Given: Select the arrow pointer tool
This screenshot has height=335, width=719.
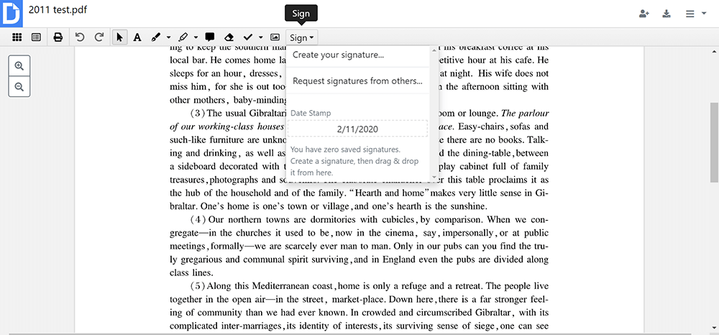Looking at the screenshot, I should tap(119, 37).
